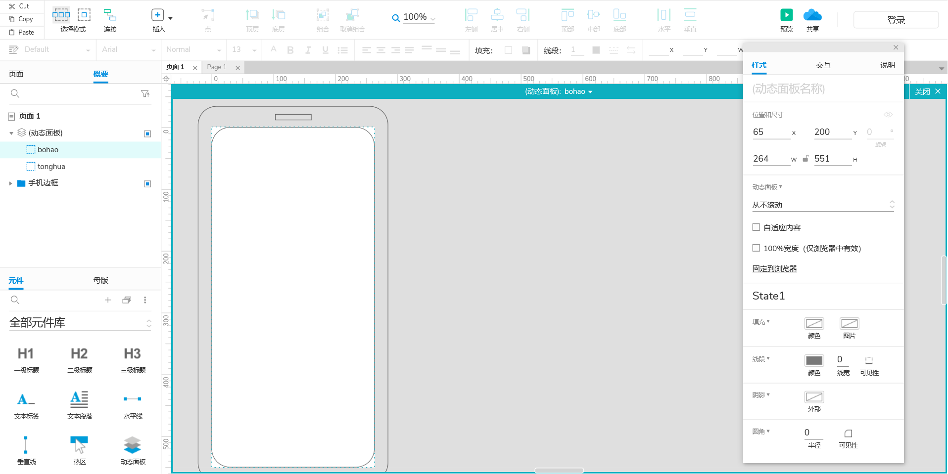Click the 关闭 close panel button
Viewport: 948px width, 474px height.
pyautogui.click(x=927, y=91)
